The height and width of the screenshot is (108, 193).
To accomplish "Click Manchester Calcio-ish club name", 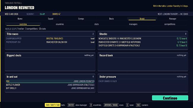I will click(x=57, y=42).
